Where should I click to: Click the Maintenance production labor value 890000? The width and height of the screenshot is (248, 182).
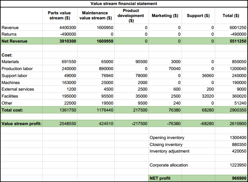coord(105,69)
